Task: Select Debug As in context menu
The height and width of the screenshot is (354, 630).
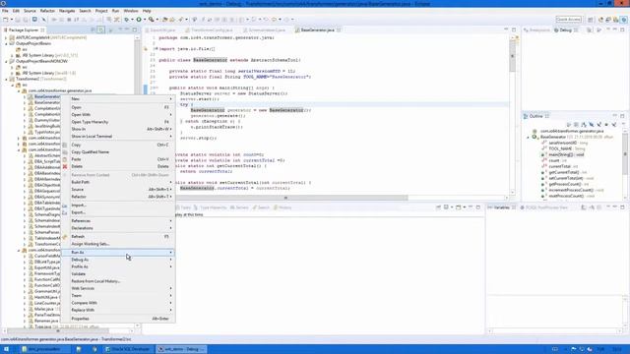Action: click(x=118, y=260)
